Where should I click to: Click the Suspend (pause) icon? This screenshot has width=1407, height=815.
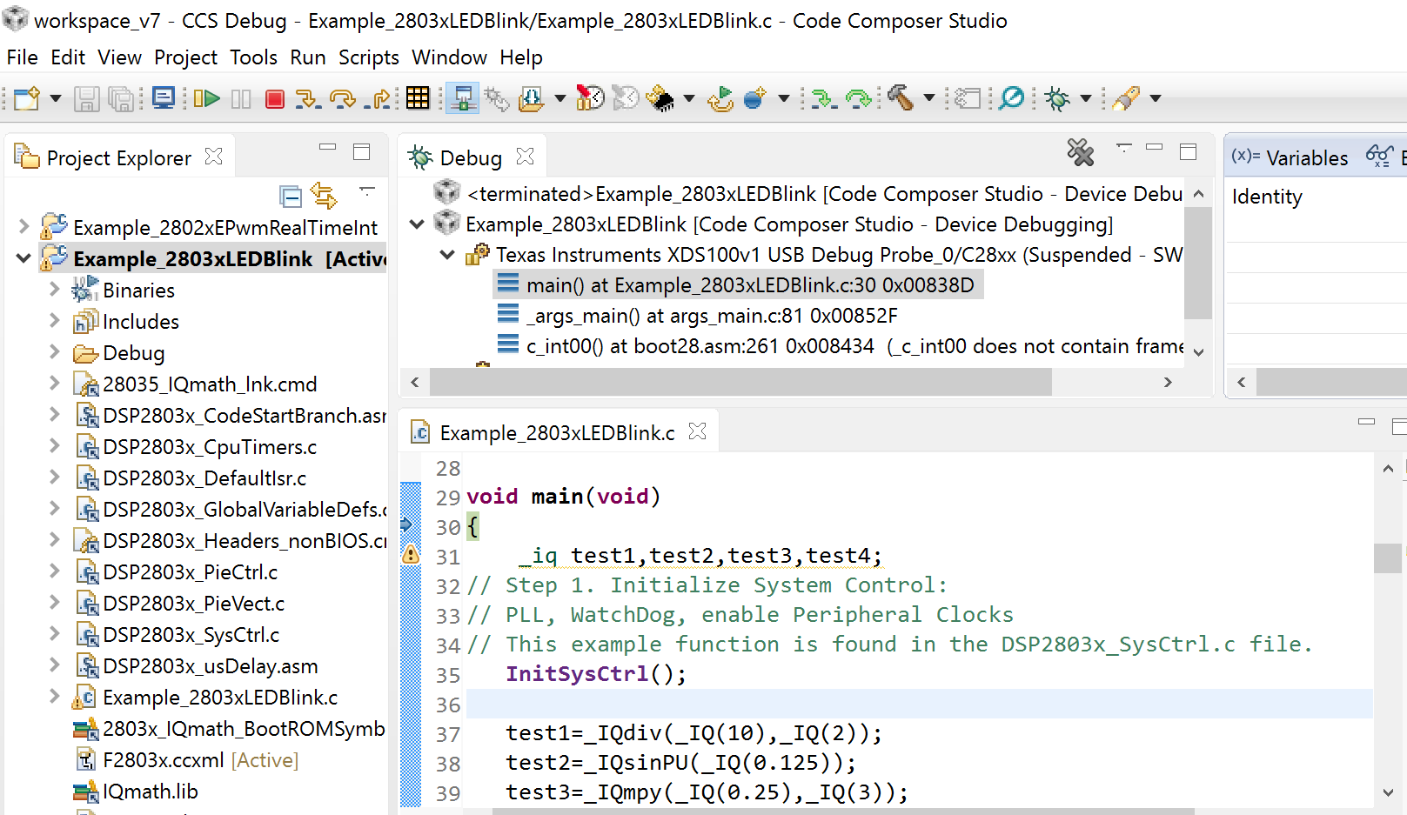(x=241, y=98)
